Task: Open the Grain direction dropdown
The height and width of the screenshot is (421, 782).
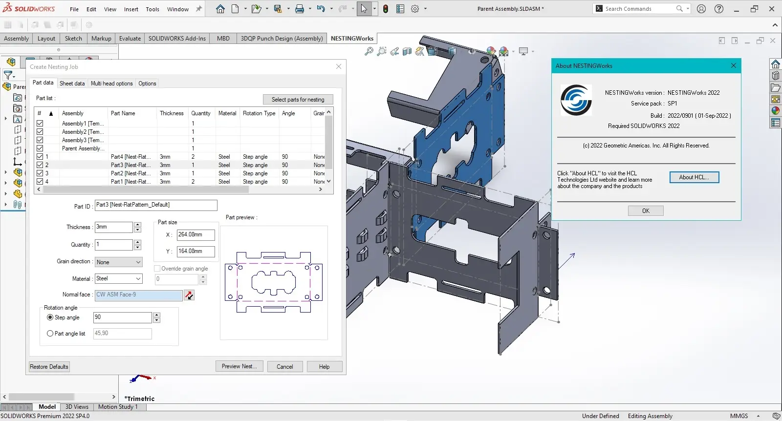Action: click(x=119, y=262)
